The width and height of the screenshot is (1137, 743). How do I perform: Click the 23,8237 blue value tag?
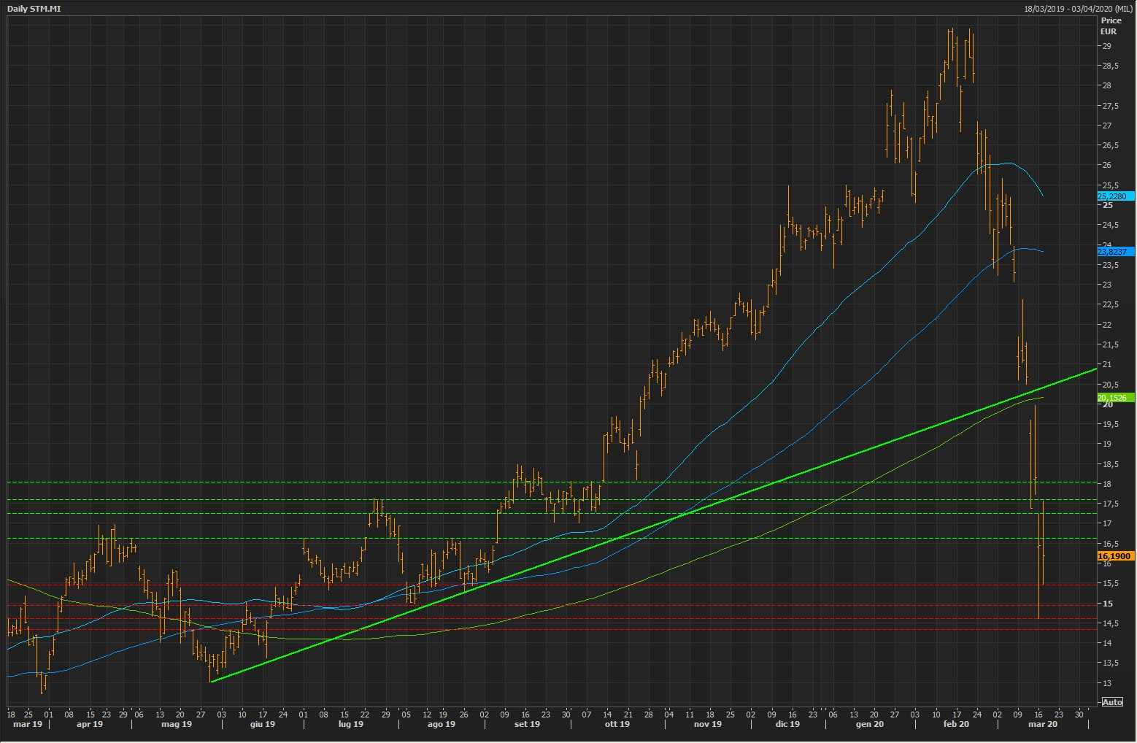1116,252
